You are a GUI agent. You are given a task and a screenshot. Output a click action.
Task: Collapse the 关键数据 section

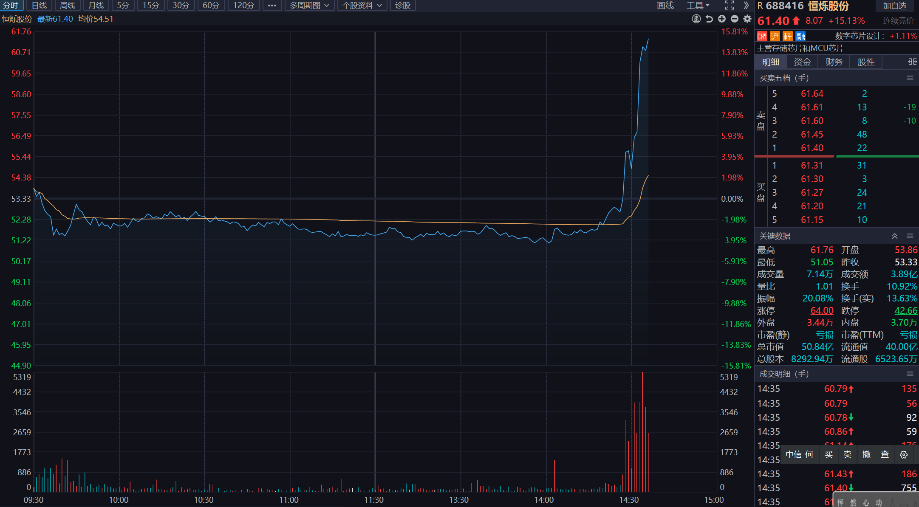point(894,236)
